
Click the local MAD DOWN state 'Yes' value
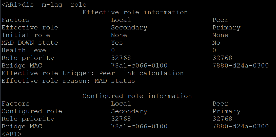(x=117, y=43)
